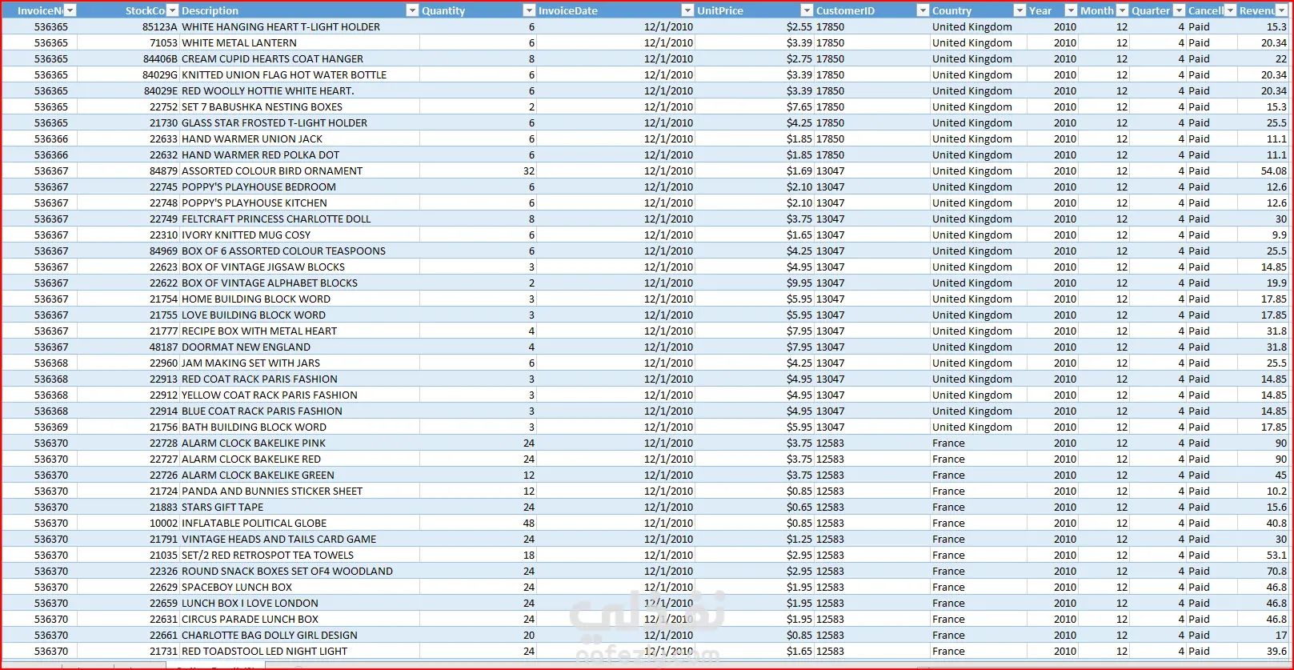Select cell 'ROUND SNACK BOXES SET OF4 WOODLAND'
The width and height of the screenshot is (1294, 670).
[299, 571]
